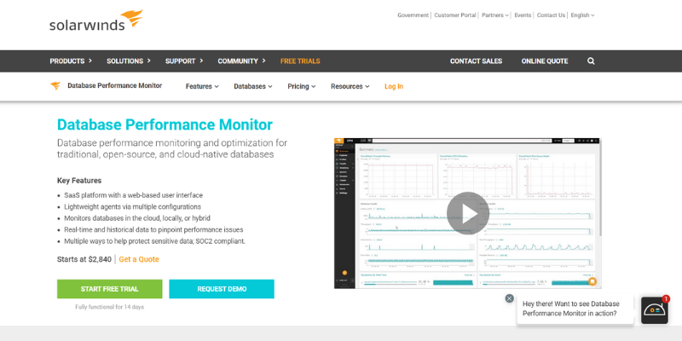This screenshot has height=341, width=682.
Task: Click the Log In link
Action: click(394, 87)
